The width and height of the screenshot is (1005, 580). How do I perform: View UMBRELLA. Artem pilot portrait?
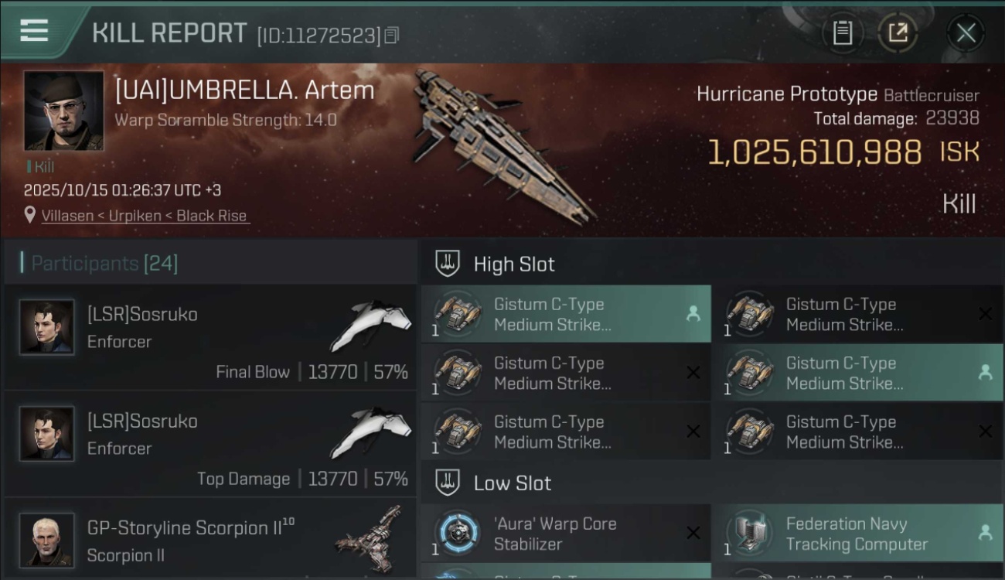point(63,111)
